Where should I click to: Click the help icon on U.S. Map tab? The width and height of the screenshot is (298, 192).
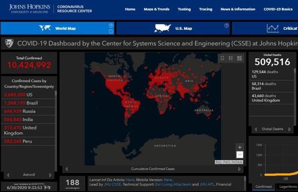click(x=226, y=26)
